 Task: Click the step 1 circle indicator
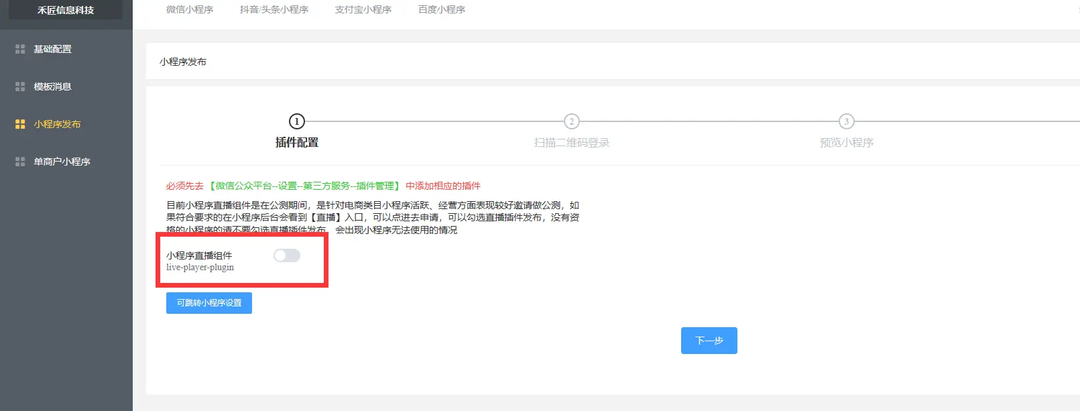click(x=297, y=121)
